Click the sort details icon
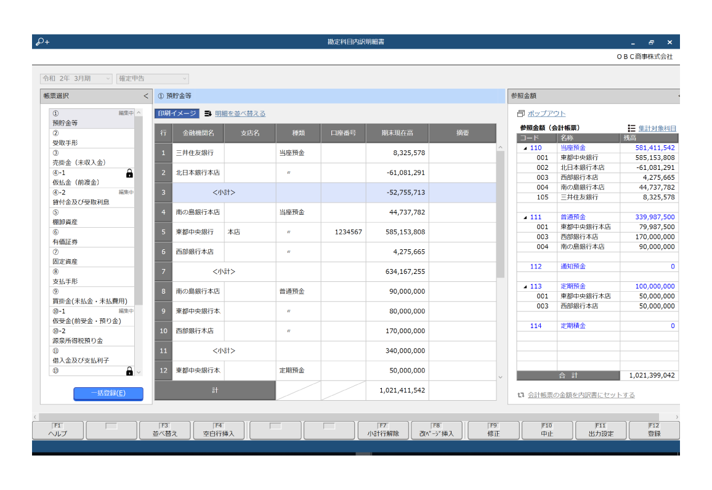This screenshot has width=712, height=490. (x=208, y=113)
